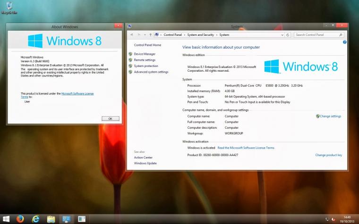Click the Back navigation arrow

coord(131,35)
